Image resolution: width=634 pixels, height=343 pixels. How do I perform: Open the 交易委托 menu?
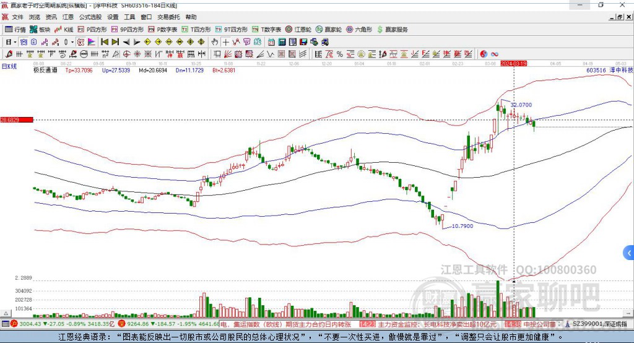point(168,17)
